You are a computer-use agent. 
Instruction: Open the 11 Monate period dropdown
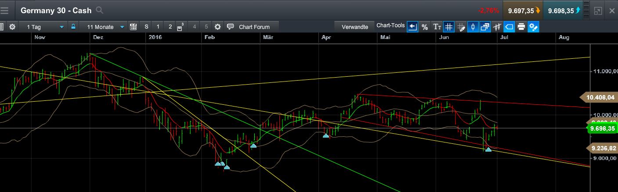click(104, 27)
